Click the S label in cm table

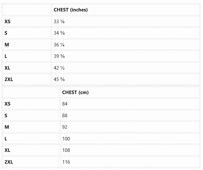6,116
